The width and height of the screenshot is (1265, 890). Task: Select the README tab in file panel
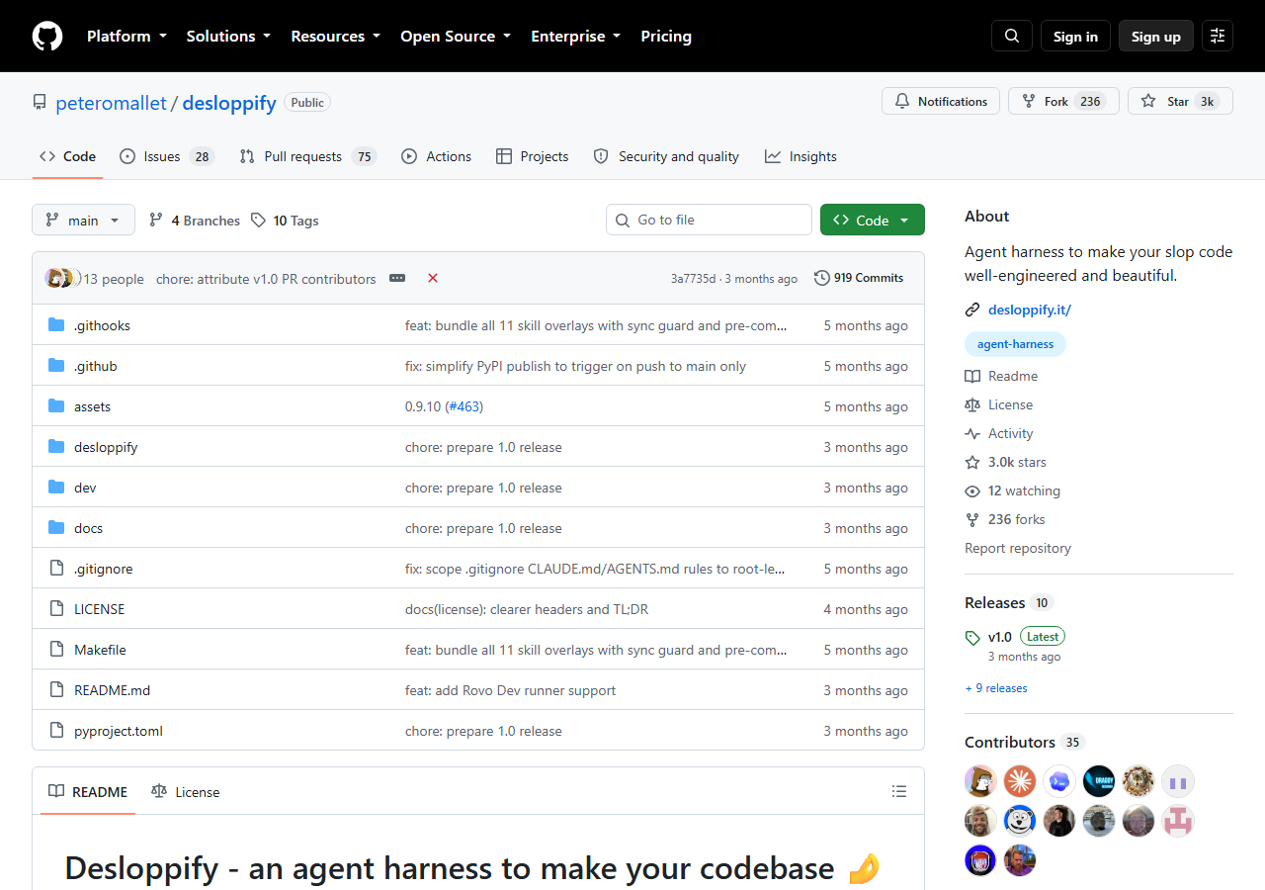pos(88,791)
